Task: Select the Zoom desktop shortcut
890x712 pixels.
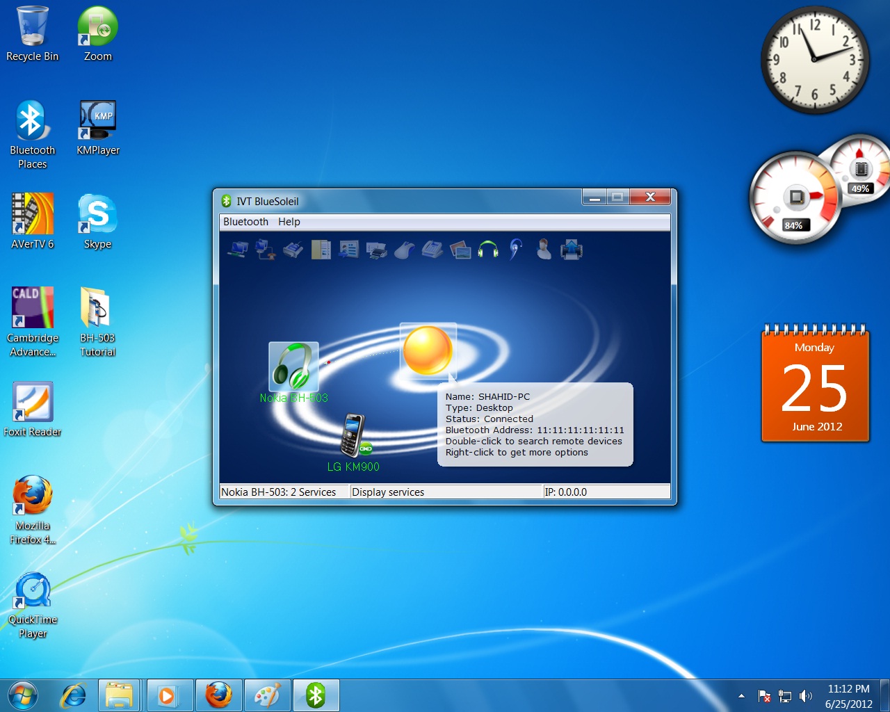Action: tap(97, 33)
